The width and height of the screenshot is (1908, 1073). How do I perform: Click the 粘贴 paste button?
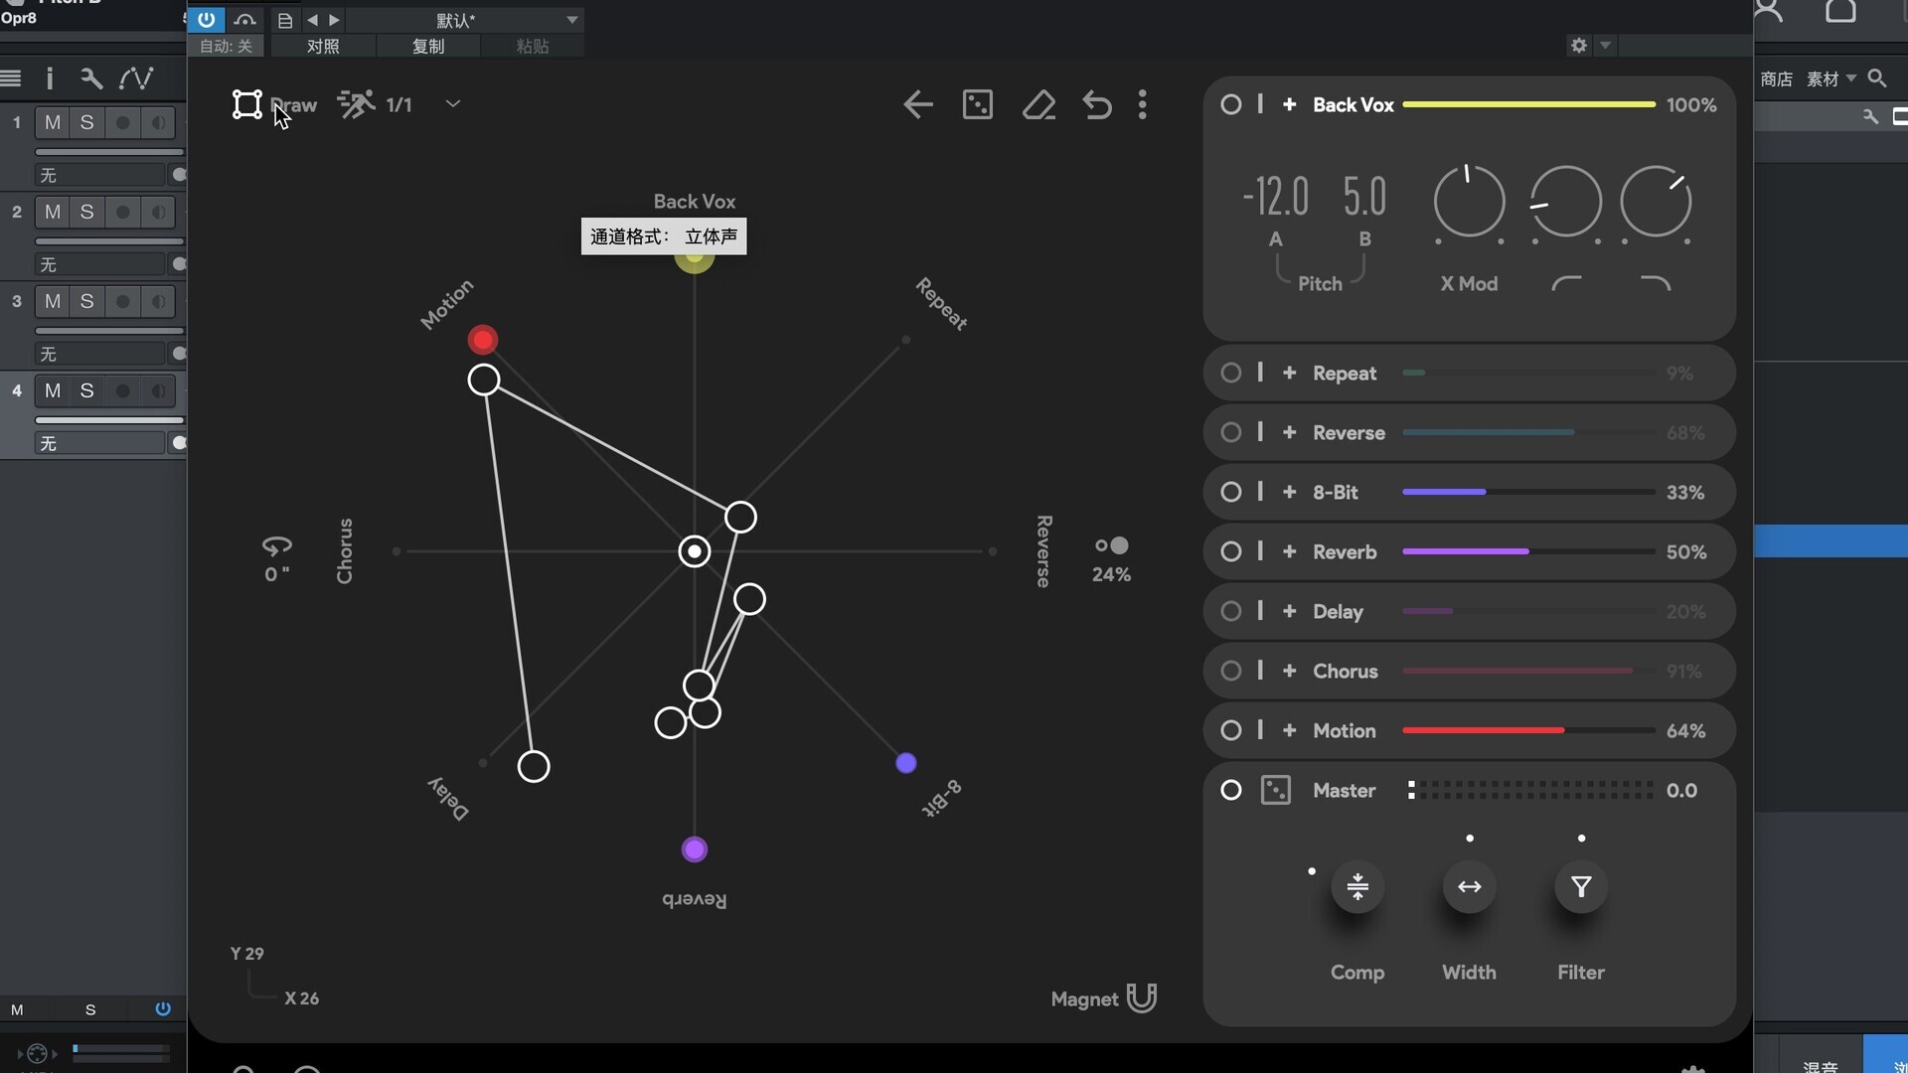pos(533,46)
